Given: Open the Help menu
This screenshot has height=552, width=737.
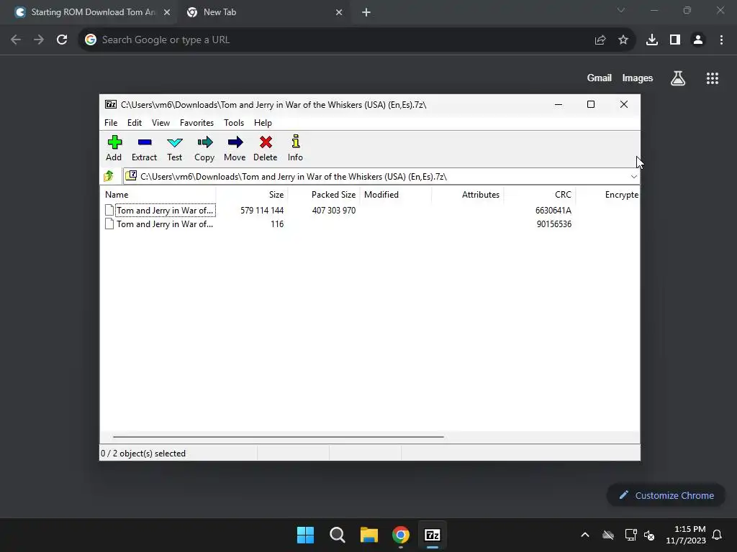Looking at the screenshot, I should click(263, 122).
